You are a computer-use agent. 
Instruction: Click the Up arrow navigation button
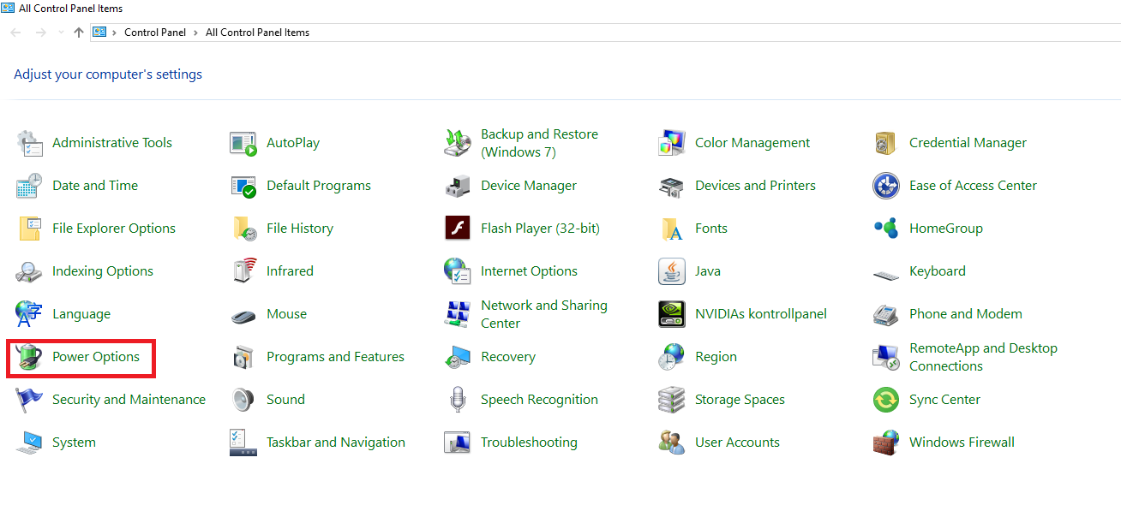[x=79, y=33]
